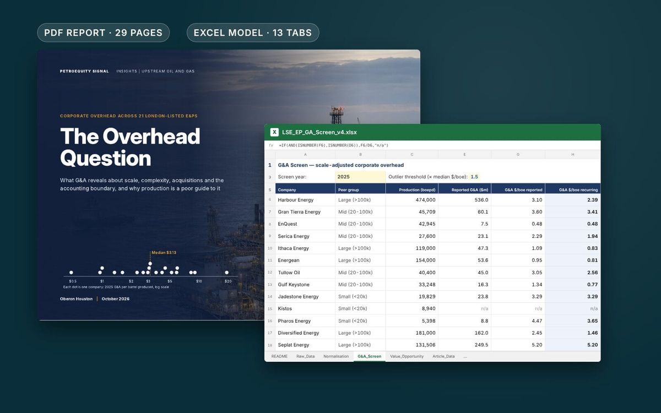The width and height of the screenshot is (661, 413).
Task: Switch to the Normalisation sheet tab
Action: point(336,356)
